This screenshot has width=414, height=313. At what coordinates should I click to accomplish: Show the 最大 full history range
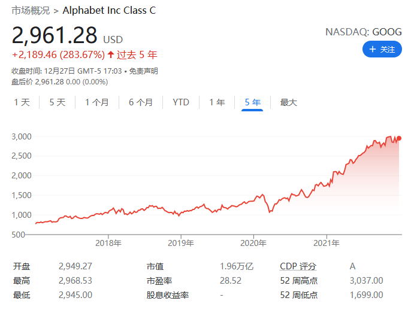coord(289,102)
